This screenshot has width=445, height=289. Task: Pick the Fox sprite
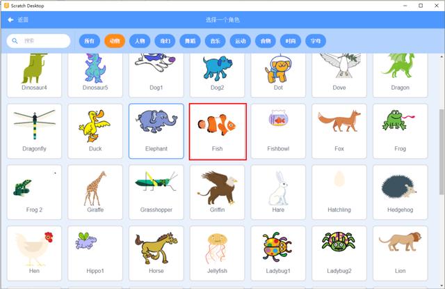tap(339, 131)
